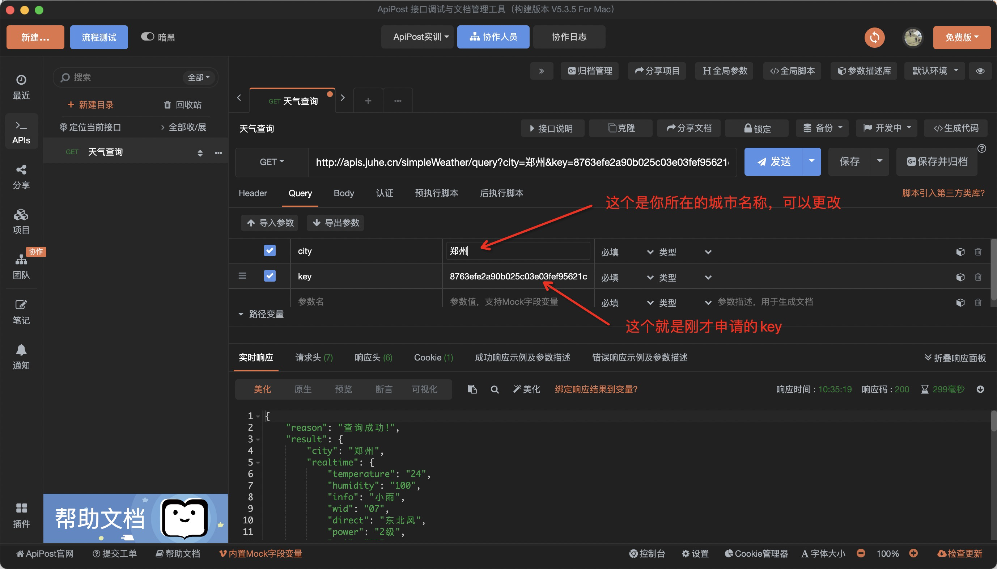Collapse the 路径变量 section
This screenshot has height=569, width=997.
241,314
